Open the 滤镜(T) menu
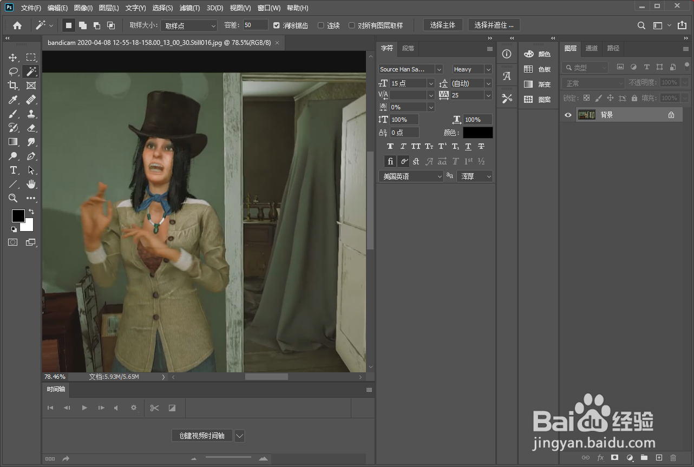The image size is (694, 467). point(189,8)
